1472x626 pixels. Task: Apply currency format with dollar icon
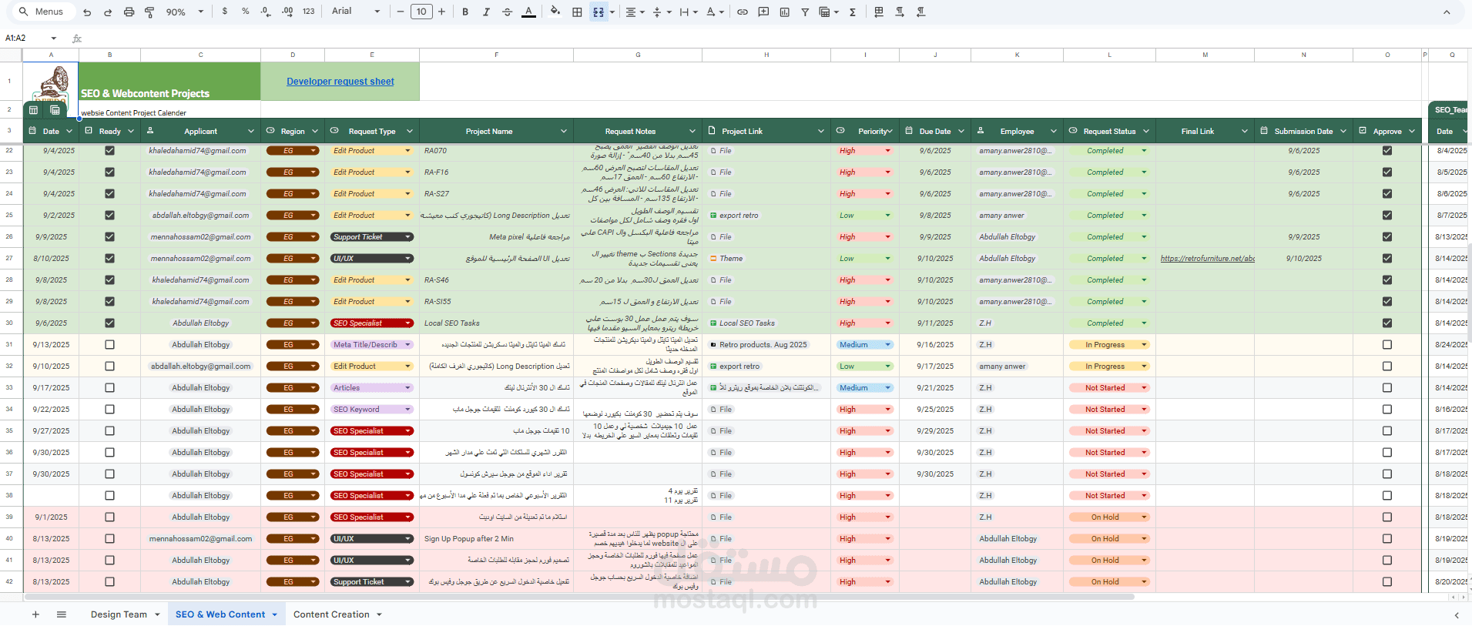tap(225, 12)
